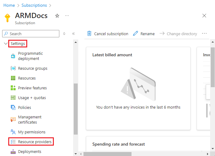Screen dimensions: 215x156
Task: Click the horizontal scrollbar thumb
Action: tap(108, 154)
